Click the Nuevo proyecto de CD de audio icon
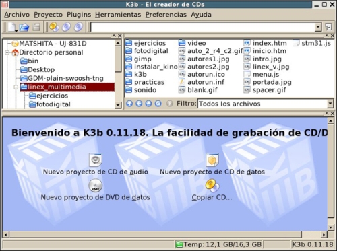Viewport: 337px width, 251px height. 96,159
